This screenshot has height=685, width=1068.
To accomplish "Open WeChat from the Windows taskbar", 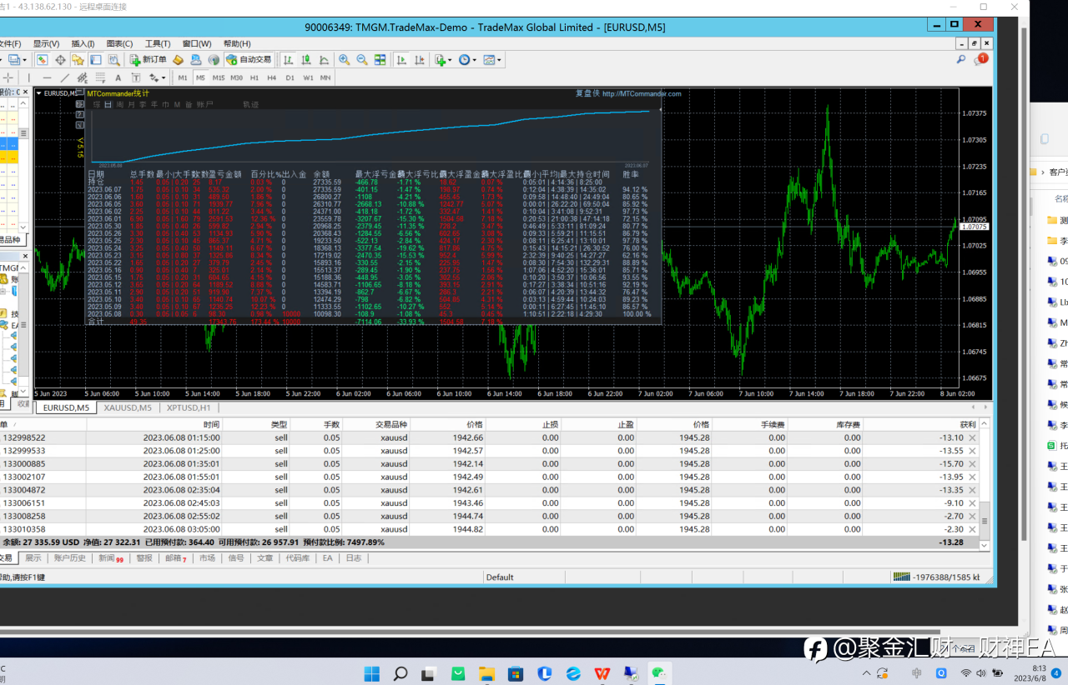I will point(658,672).
